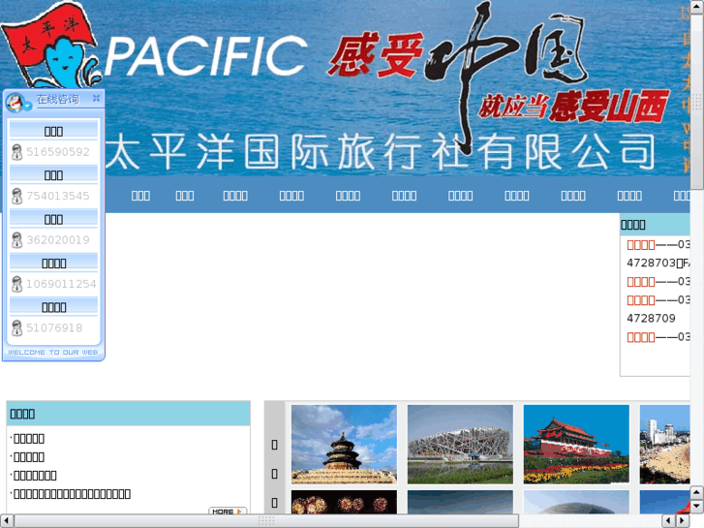Click the QQ icon beside 754013545
Screen dimensions: 704x528
pos(17,196)
